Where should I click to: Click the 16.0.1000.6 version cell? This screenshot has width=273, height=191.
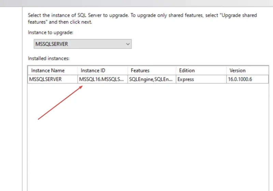click(243, 79)
